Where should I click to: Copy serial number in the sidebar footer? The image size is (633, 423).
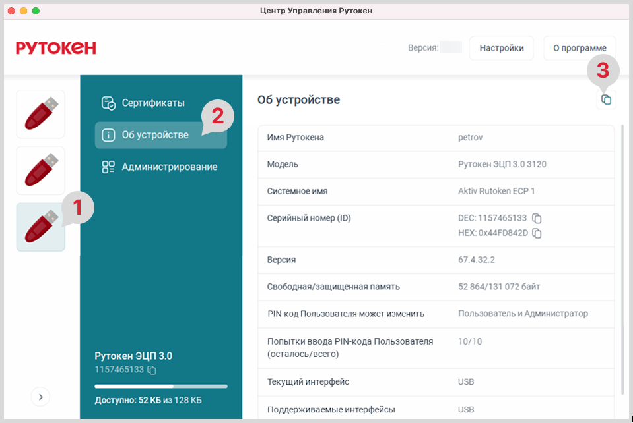click(152, 370)
